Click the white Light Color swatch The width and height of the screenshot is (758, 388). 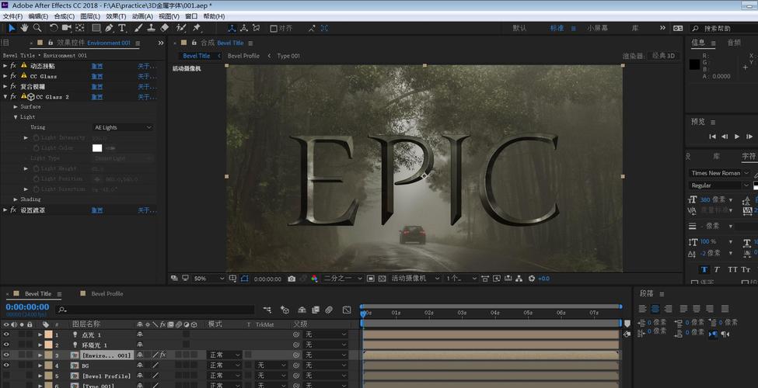click(x=97, y=147)
